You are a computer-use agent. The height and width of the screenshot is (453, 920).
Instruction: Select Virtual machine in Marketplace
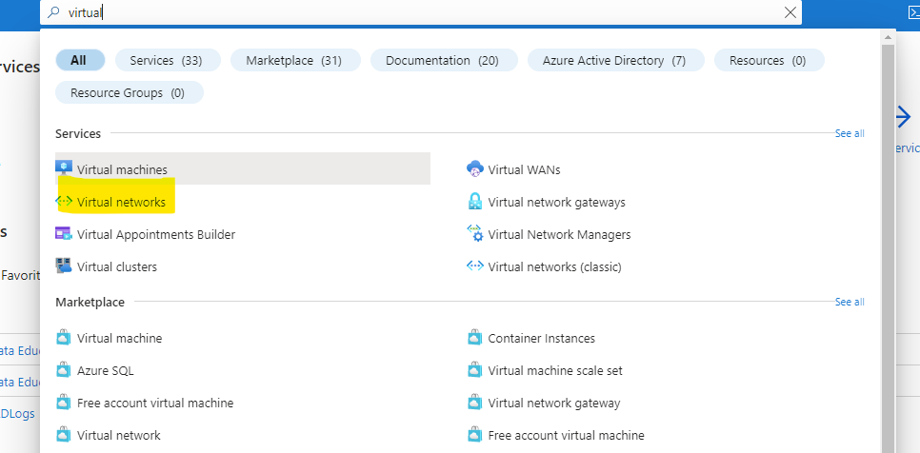pyautogui.click(x=119, y=338)
